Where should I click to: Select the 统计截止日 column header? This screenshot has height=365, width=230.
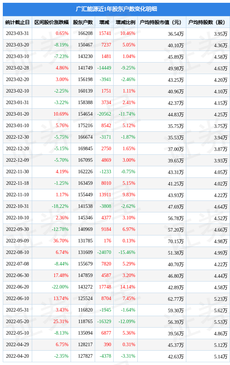pyautogui.click(x=17, y=22)
